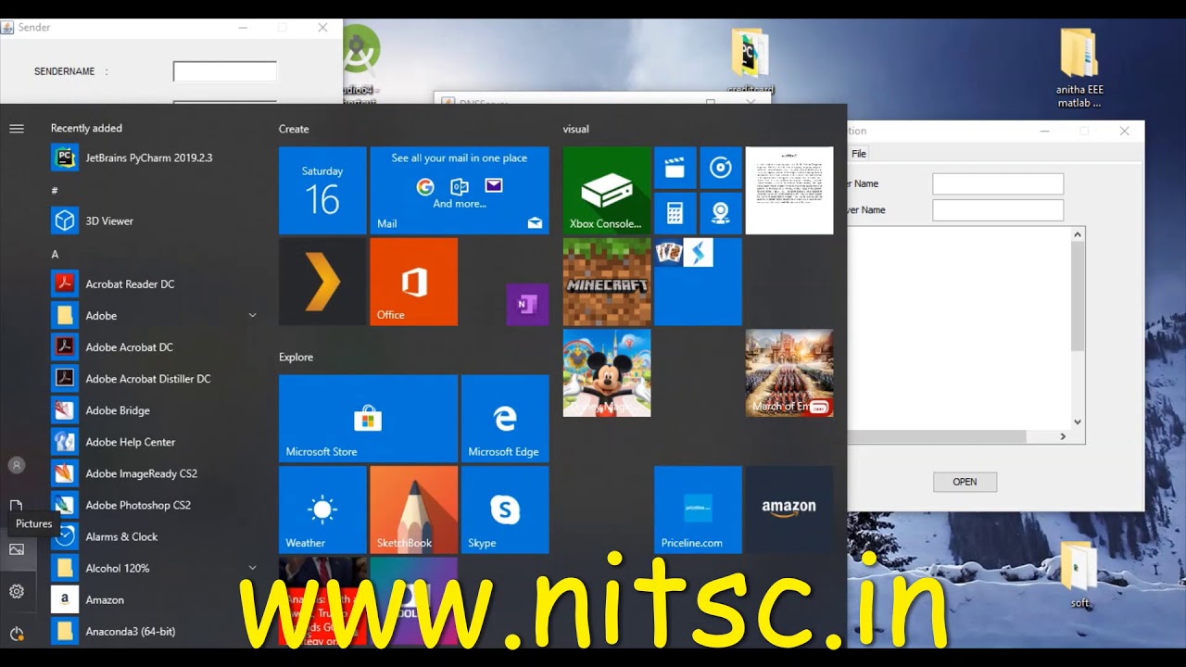This screenshot has height=667, width=1186.
Task: Open the SketchBook tile
Action: coord(413,510)
